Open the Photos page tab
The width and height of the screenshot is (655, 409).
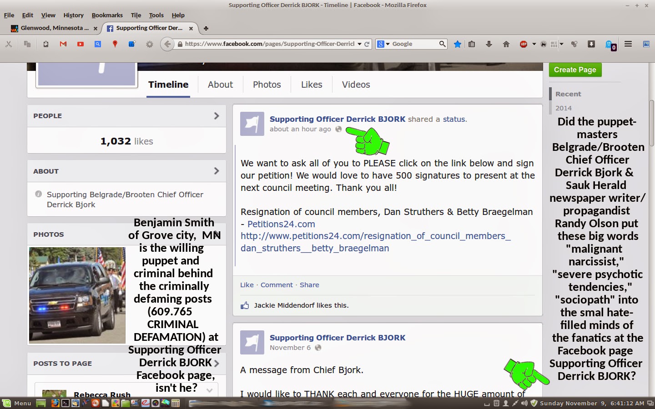click(x=267, y=85)
